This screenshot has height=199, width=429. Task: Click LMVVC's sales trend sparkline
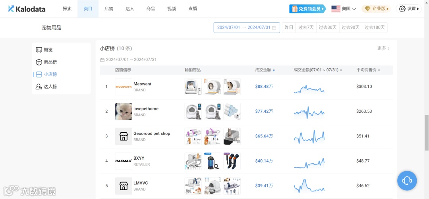[x=309, y=186]
